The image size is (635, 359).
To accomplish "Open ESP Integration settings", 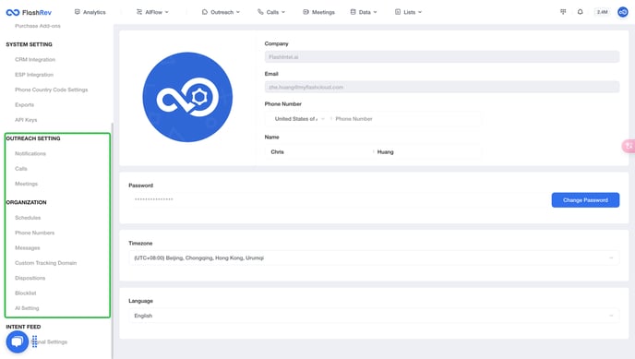I will point(34,75).
